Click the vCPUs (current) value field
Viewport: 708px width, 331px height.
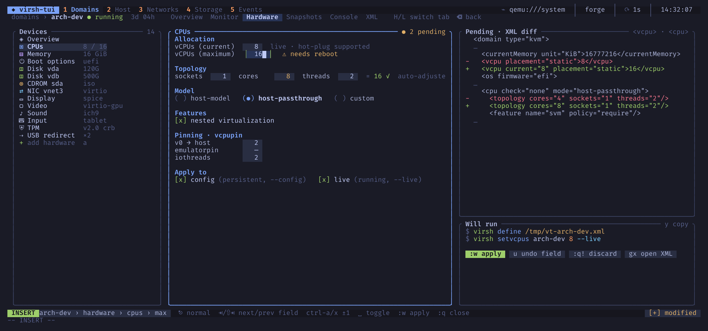(x=252, y=47)
